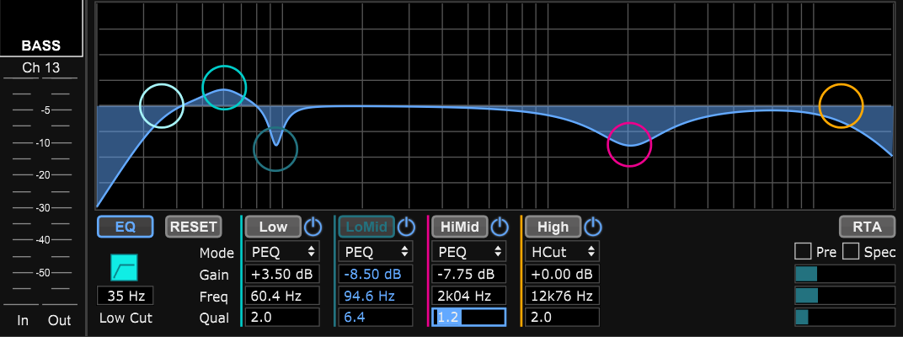Select the light-cyan Low Cut node on graph

click(x=162, y=105)
